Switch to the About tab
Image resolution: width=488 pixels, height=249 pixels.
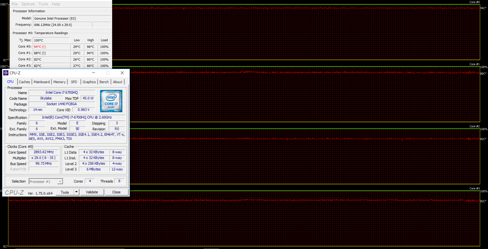click(x=117, y=82)
